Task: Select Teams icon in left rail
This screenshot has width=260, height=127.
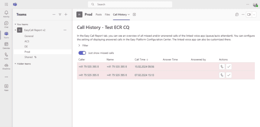Action: tap(6, 35)
